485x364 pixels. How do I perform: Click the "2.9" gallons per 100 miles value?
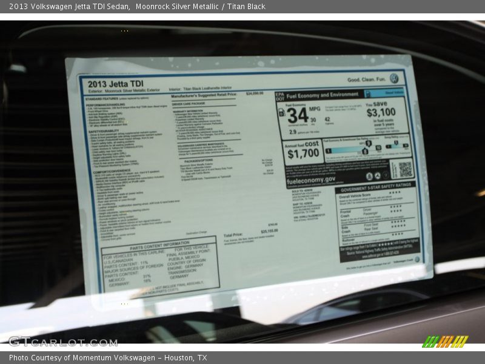(293, 132)
